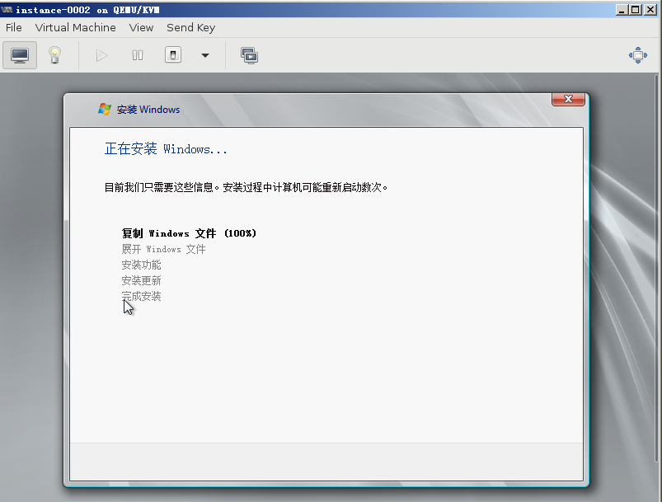Switch to fullscreen view icon

click(x=638, y=55)
